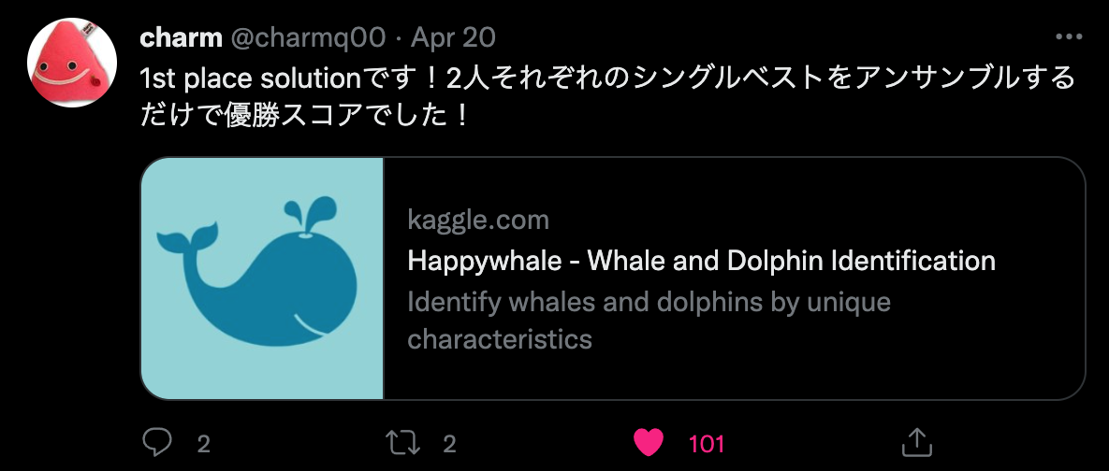1109x471 pixels.
Task: Click the 101 likes count
Action: (706, 444)
